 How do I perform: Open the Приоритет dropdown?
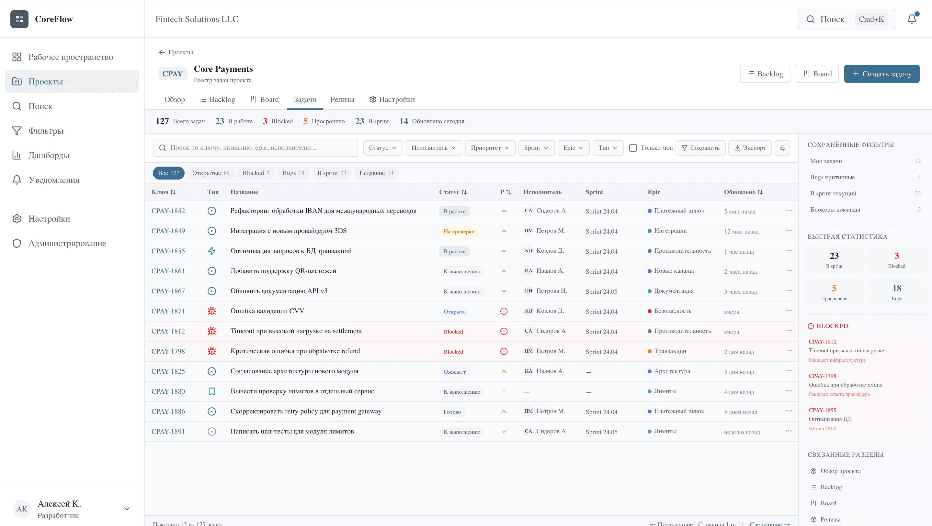pyautogui.click(x=490, y=148)
